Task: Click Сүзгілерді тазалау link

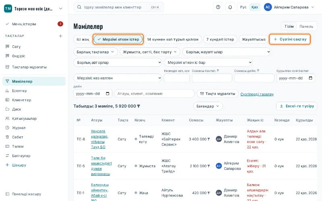Action: [x=257, y=94]
